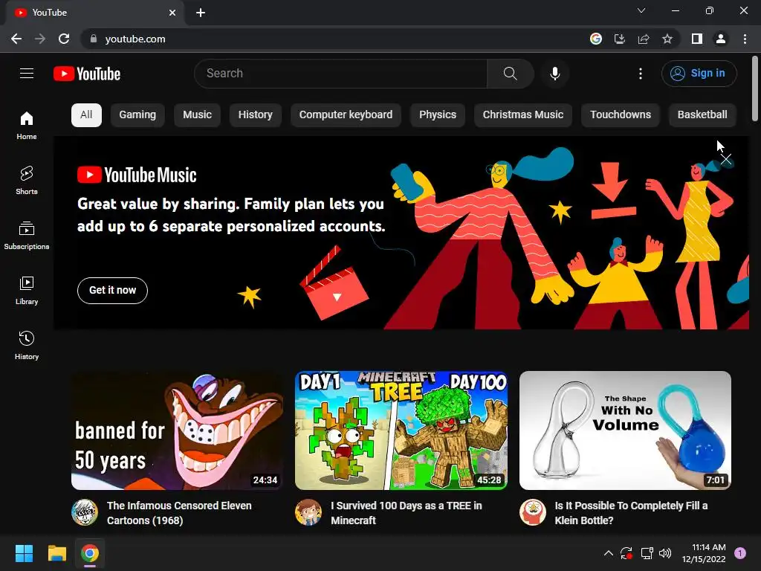This screenshot has width=761, height=571.
Task: Go to Home in sidebar
Action: (x=27, y=125)
